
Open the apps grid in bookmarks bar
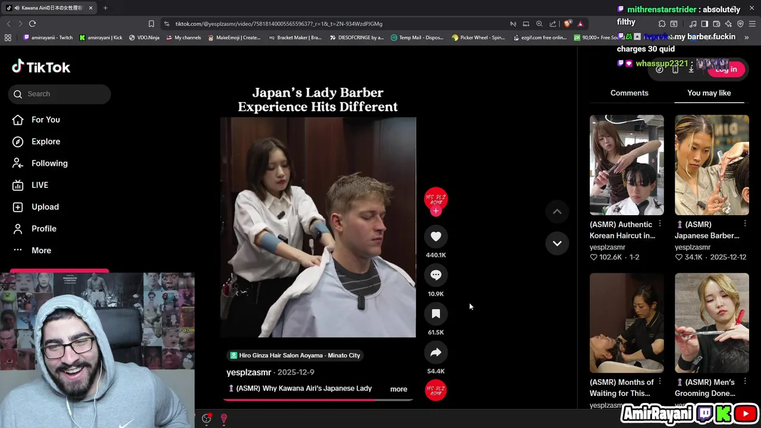[x=8, y=37]
